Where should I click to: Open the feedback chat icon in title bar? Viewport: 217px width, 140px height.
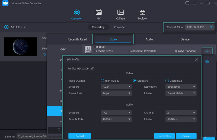187,3
